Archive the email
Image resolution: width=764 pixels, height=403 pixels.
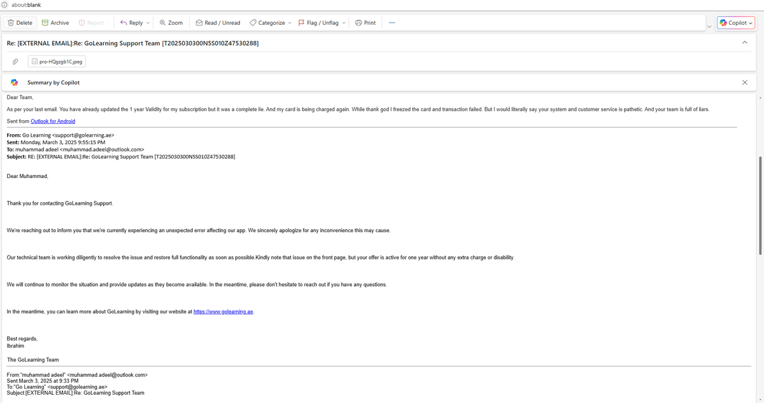coord(55,23)
